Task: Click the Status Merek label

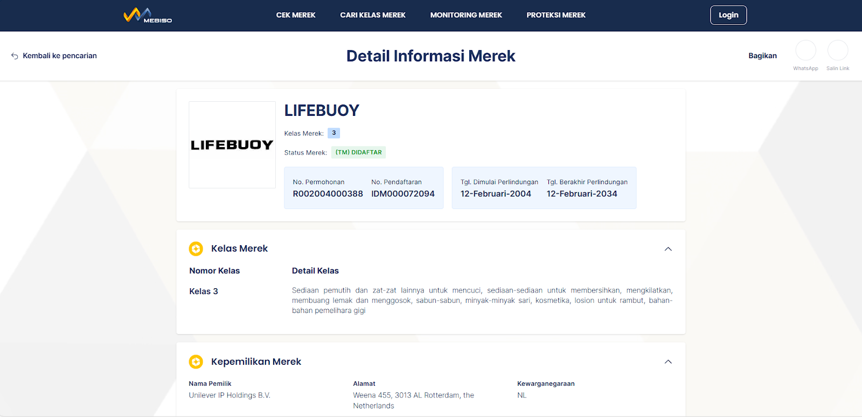Action: [x=305, y=153]
